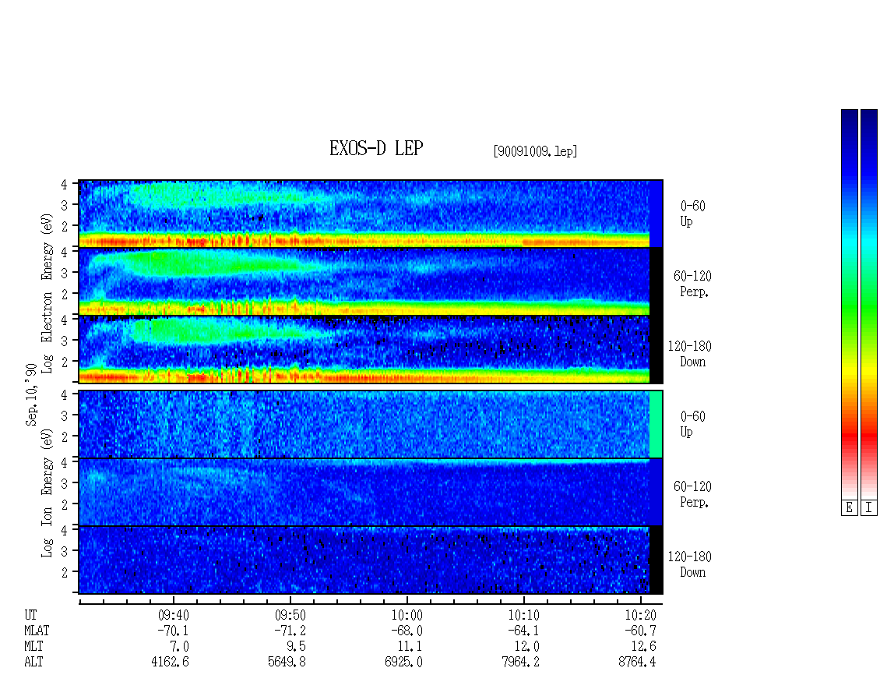Click the electron 60-120 Perp. spectrogram panel
The image size is (880, 682).
(371, 281)
